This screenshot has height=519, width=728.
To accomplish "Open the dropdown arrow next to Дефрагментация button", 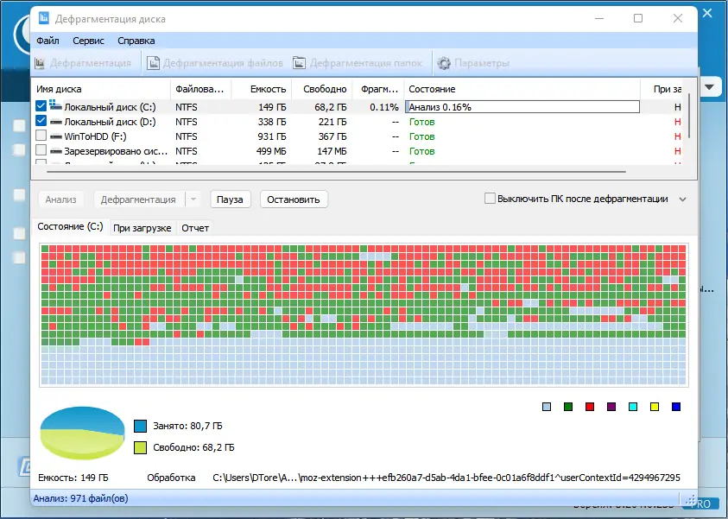I will 193,199.
